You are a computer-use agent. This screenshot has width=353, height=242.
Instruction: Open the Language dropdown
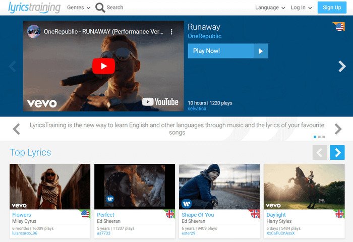270,8
